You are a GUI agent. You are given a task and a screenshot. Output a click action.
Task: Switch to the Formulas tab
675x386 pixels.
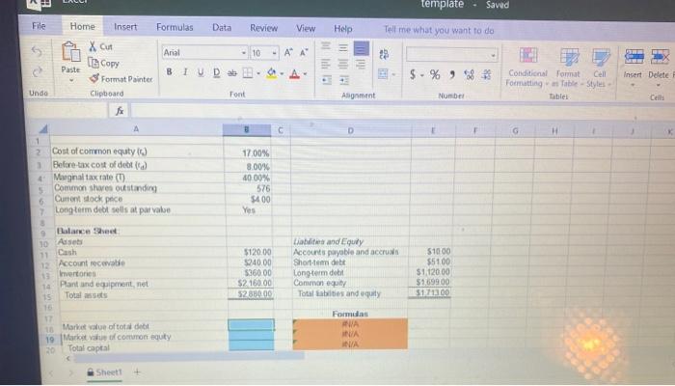pyautogui.click(x=175, y=28)
